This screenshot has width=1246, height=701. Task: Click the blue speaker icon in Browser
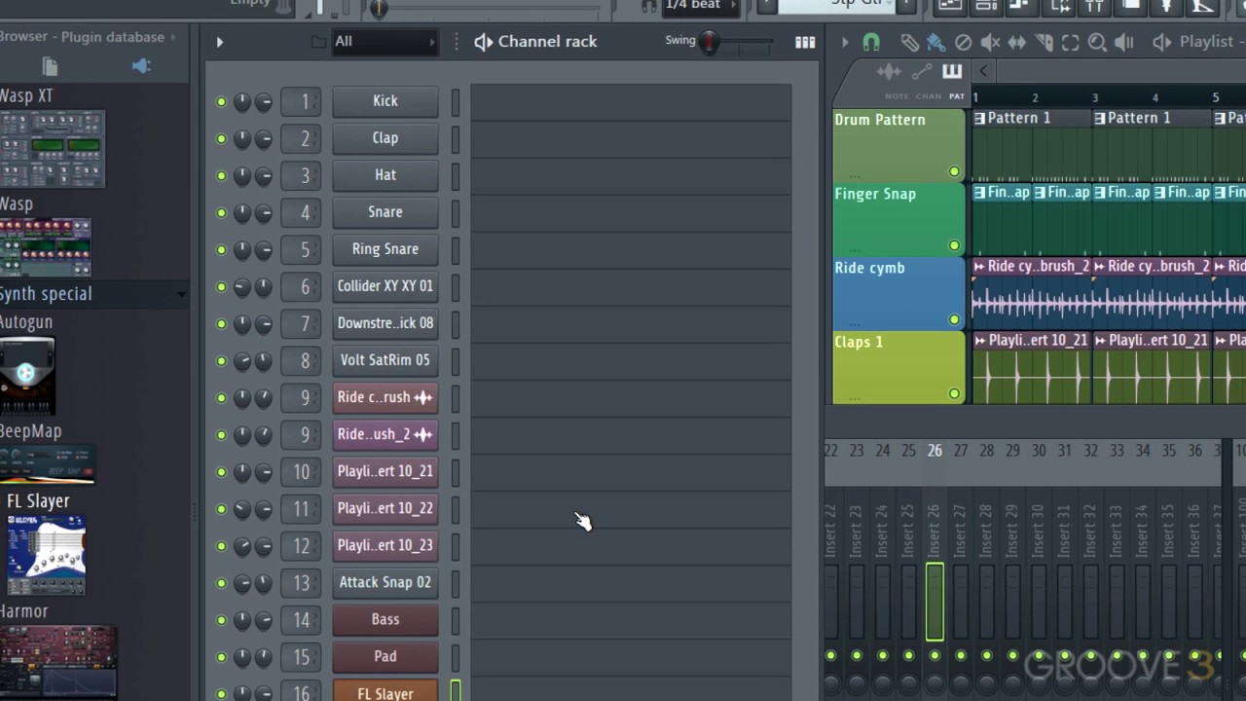point(141,66)
